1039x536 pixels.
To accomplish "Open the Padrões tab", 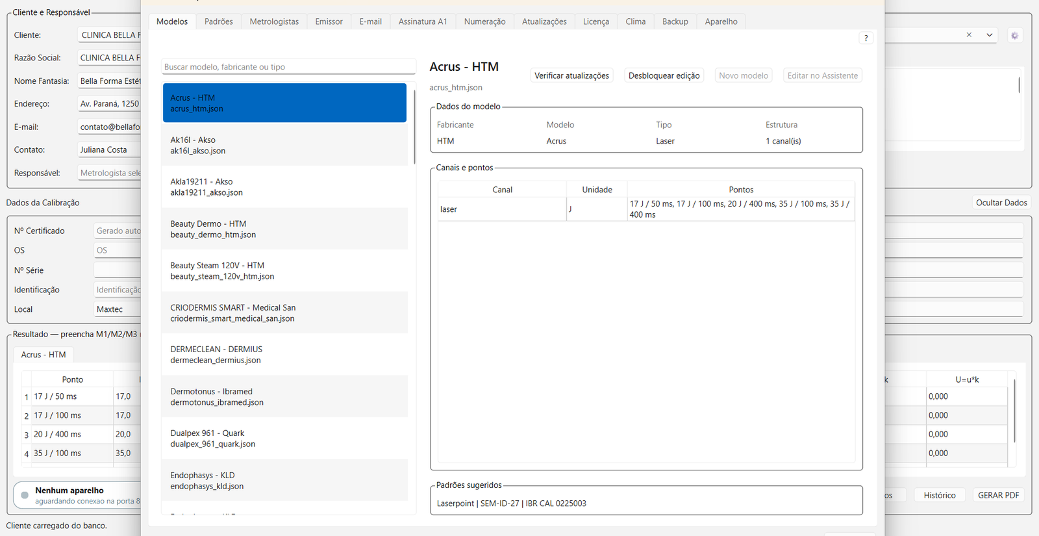I will tap(219, 21).
